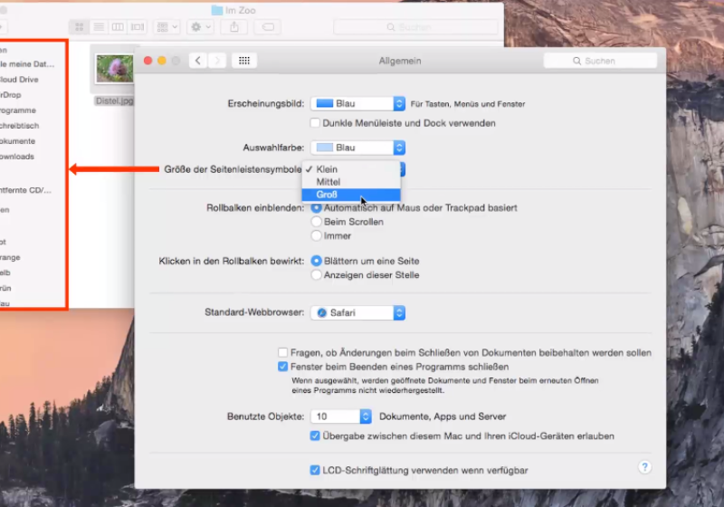Select the 'Beim Scrollen' radio button
The image size is (724, 507).
pyautogui.click(x=317, y=222)
